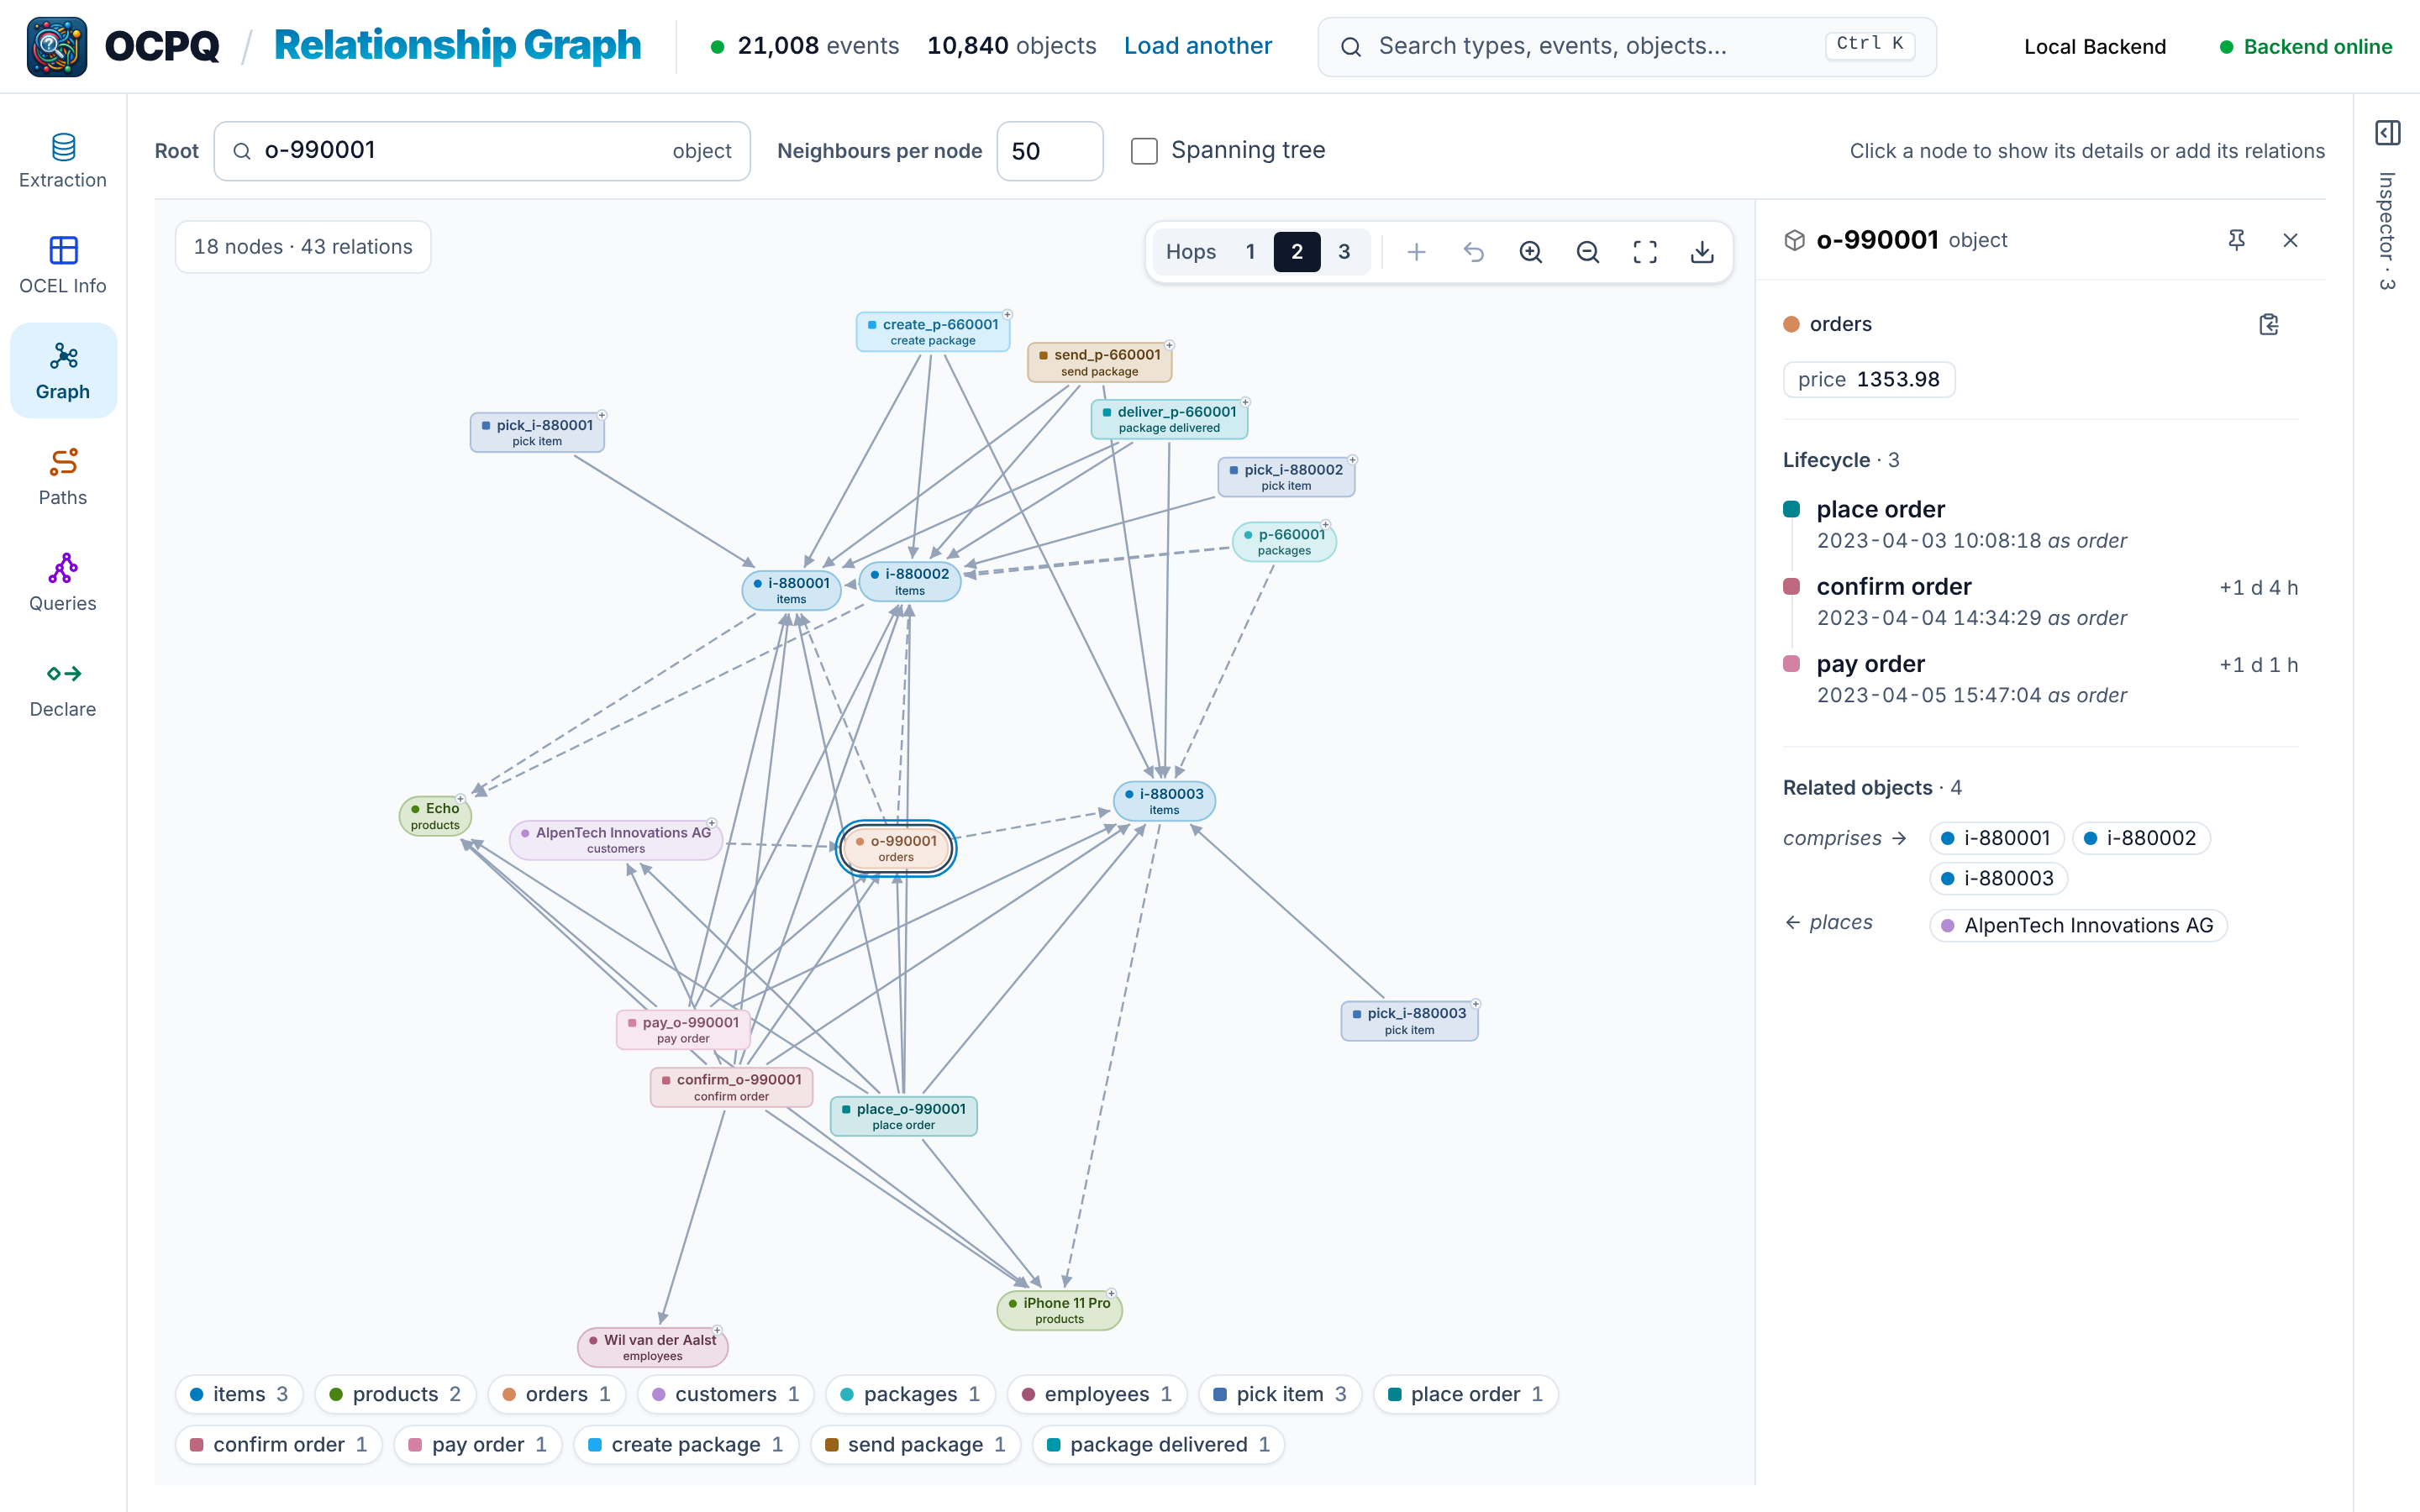Pin the o-990001 details panel
The width and height of the screenshot is (2420, 1512).
point(2237,240)
